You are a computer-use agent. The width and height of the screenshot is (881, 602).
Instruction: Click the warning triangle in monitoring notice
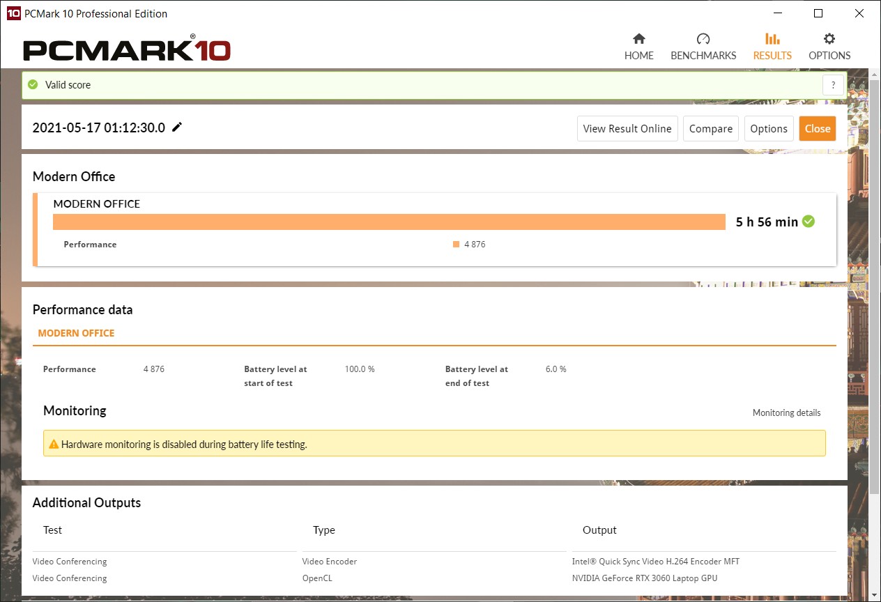[x=54, y=444]
